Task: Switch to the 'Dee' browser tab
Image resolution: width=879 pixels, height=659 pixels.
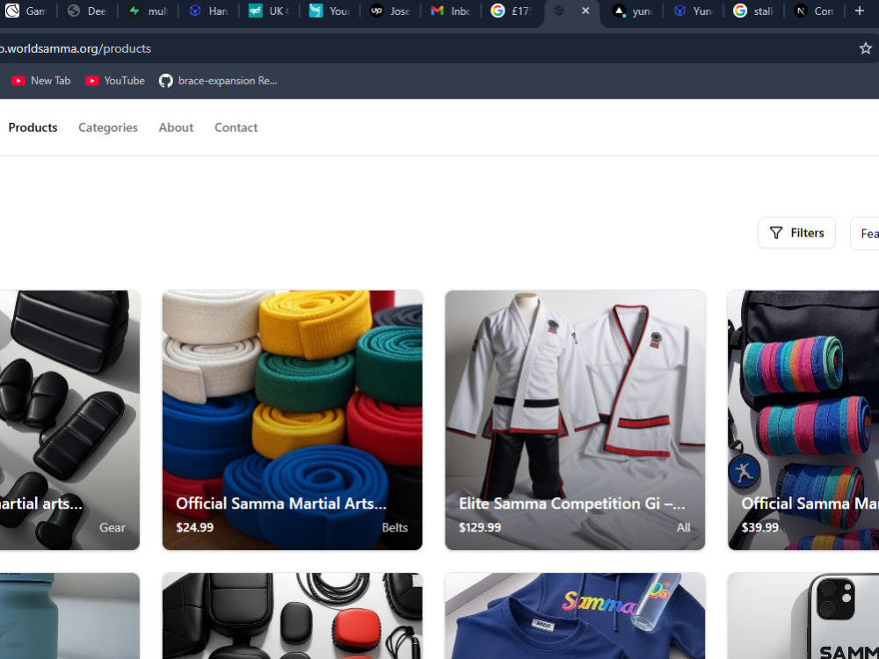Action: tap(87, 11)
